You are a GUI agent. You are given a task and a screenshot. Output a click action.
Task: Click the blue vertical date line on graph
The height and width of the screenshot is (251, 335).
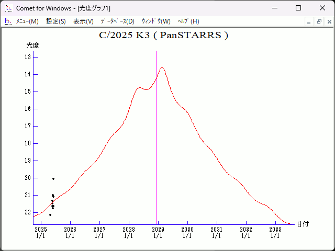tap(157, 136)
